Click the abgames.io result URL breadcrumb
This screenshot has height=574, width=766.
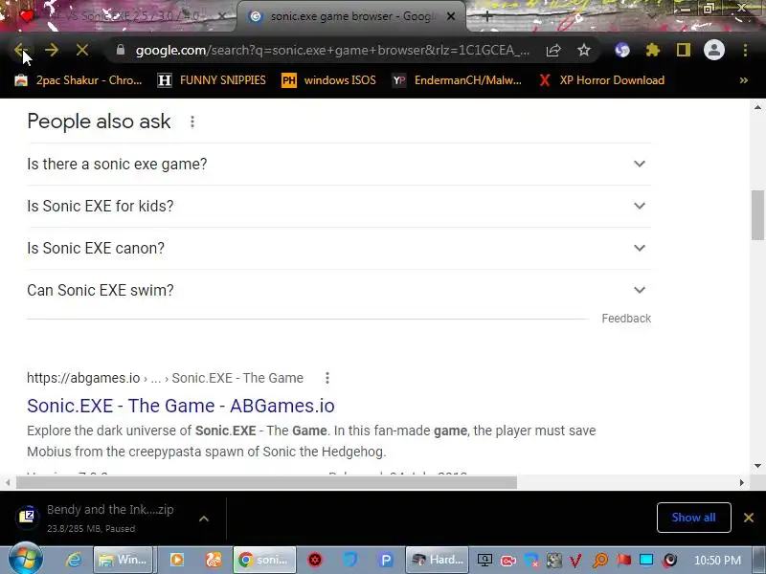point(165,378)
